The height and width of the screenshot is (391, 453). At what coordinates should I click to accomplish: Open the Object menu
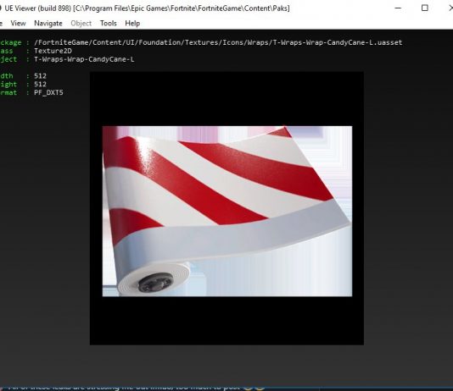coord(81,24)
